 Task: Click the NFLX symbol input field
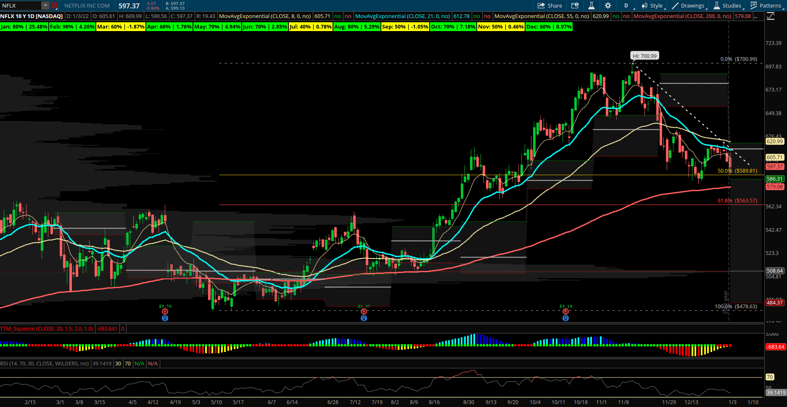pos(21,5)
